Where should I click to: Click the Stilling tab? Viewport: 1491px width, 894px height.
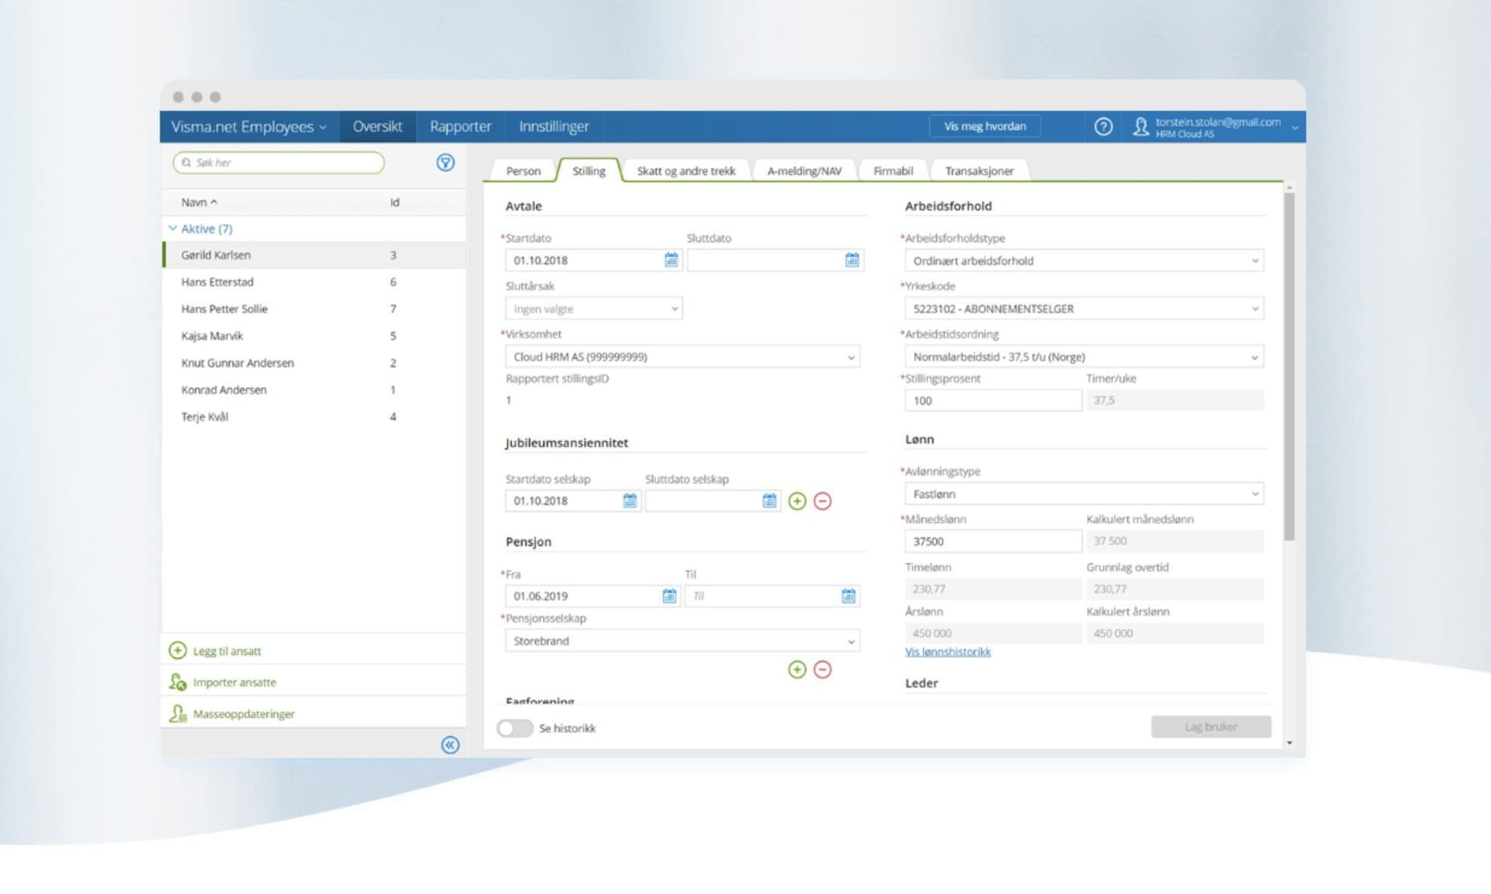(589, 171)
